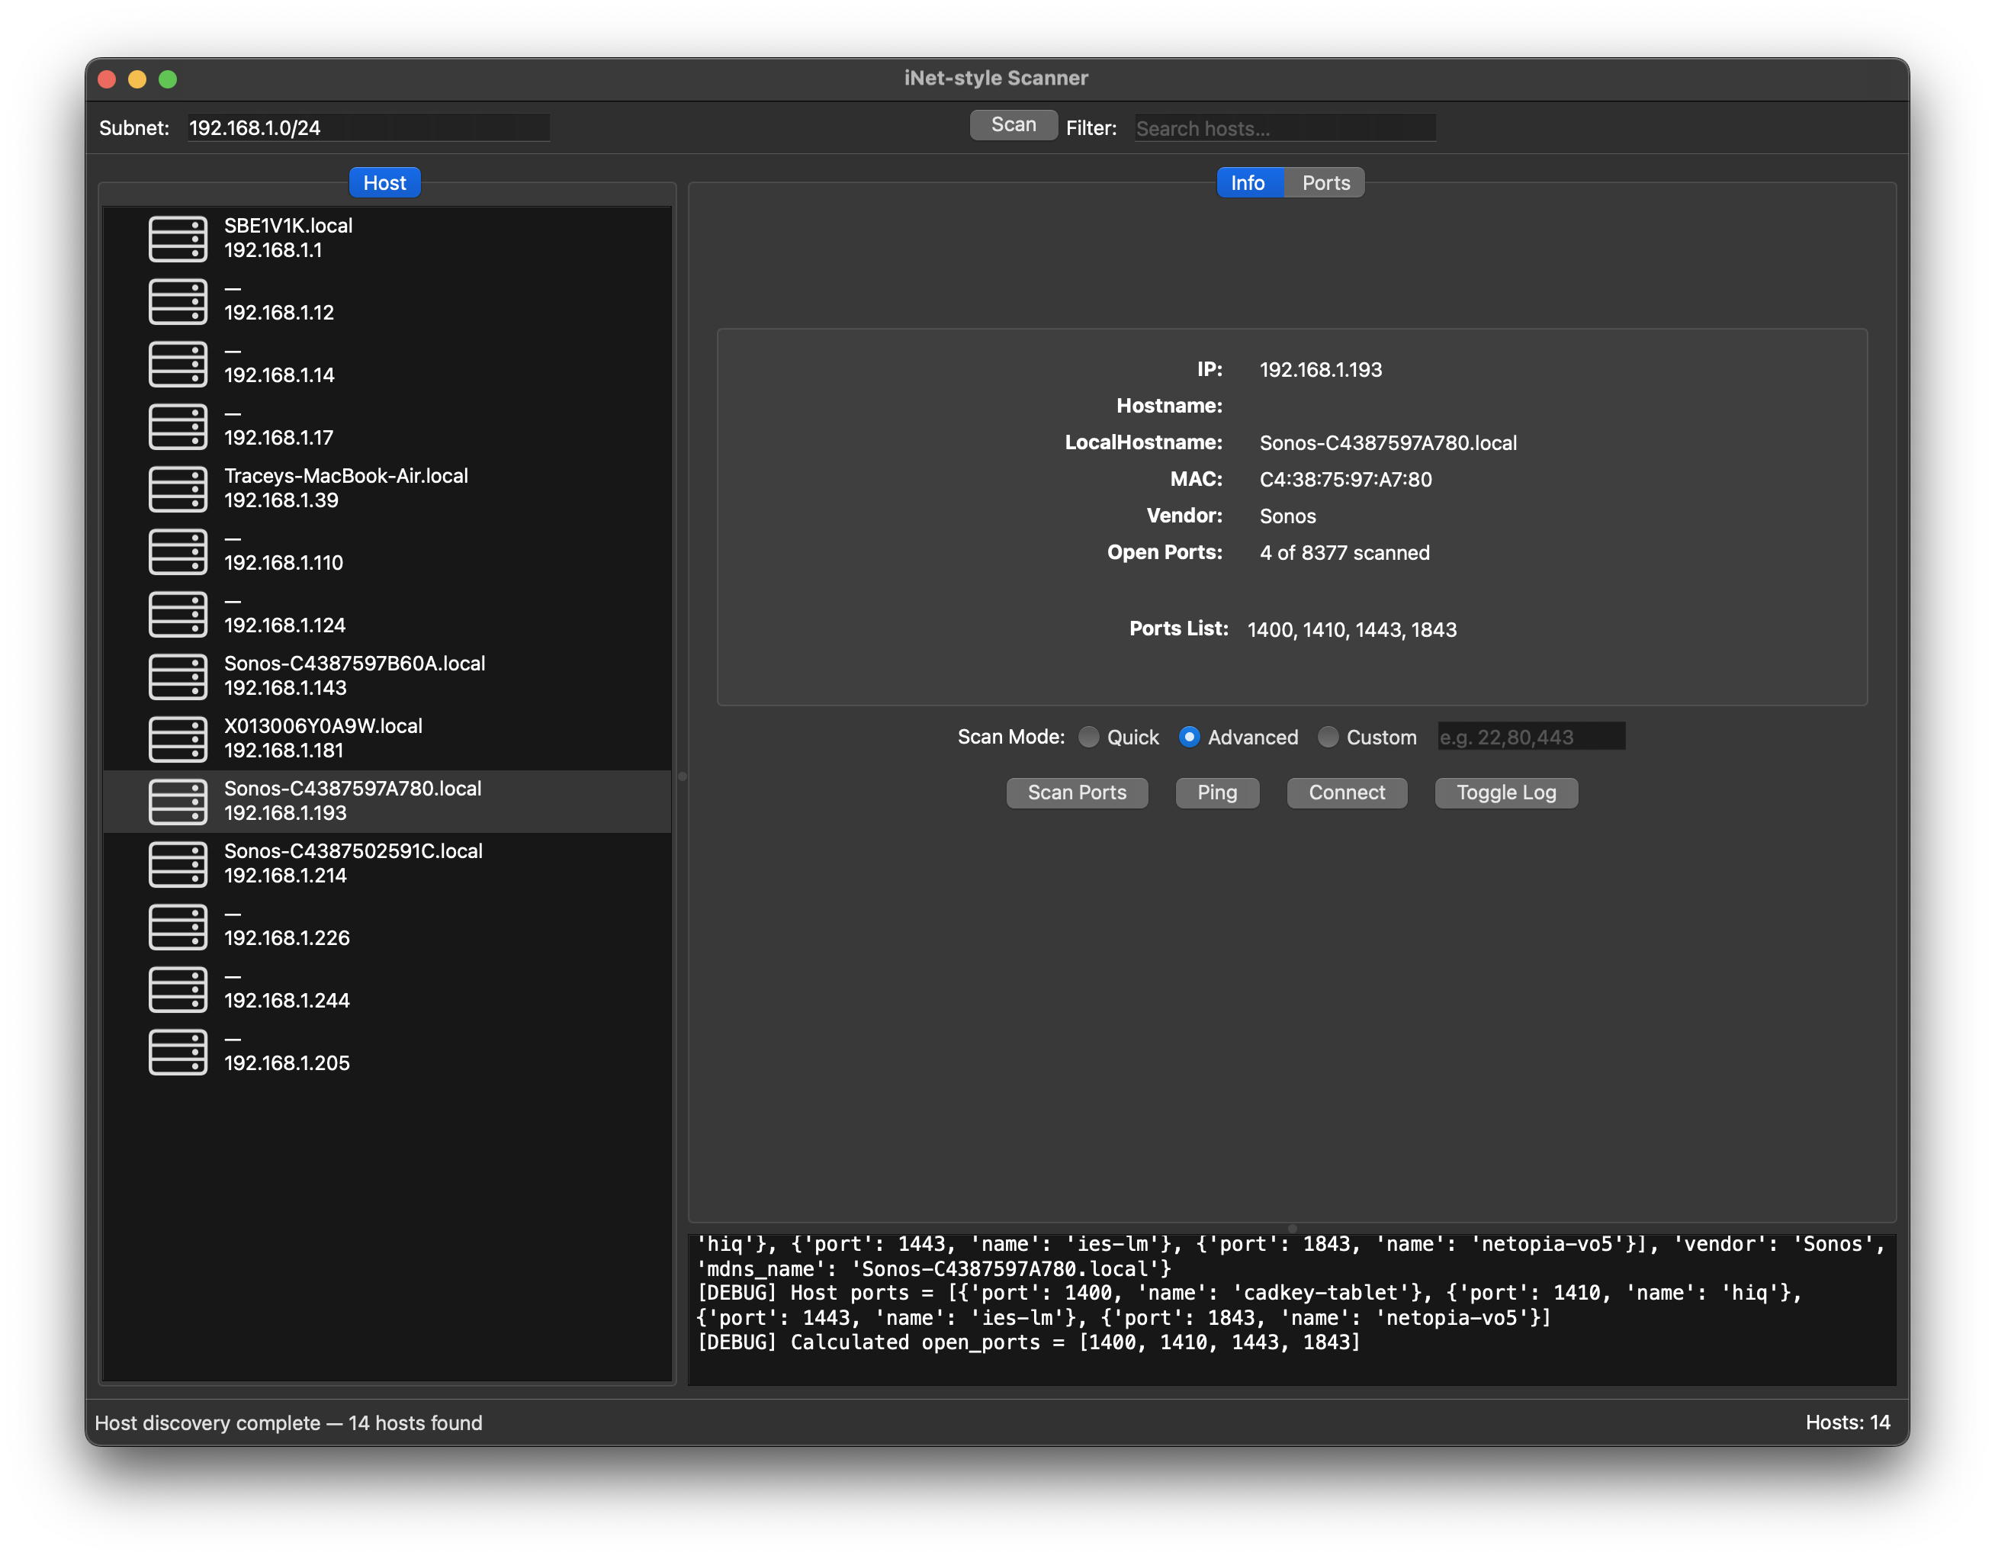Enable Custom scan mode radio button
1995x1559 pixels.
pos(1327,737)
